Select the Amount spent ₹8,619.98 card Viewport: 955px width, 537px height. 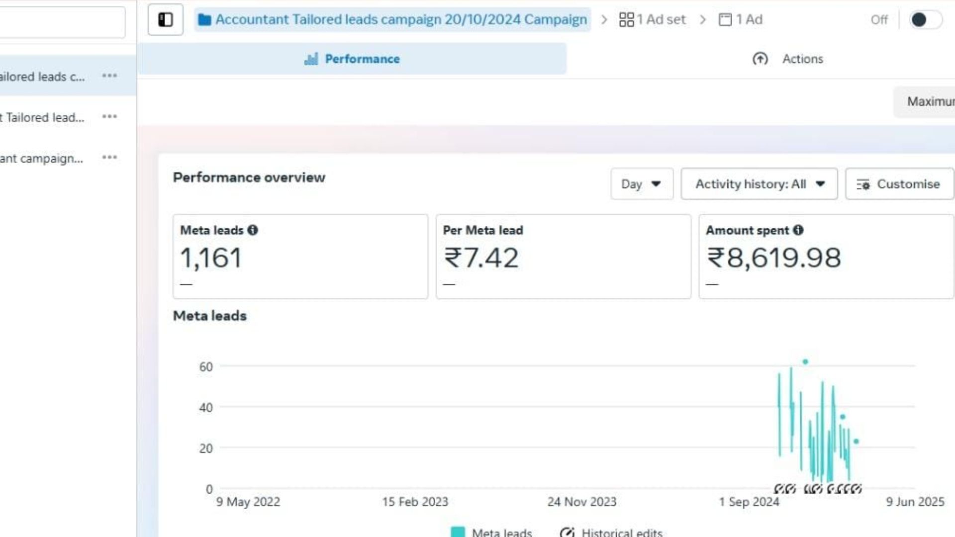point(826,257)
